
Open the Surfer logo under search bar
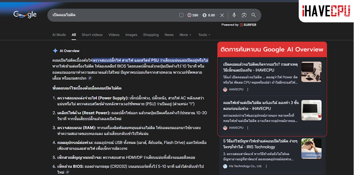click(248, 25)
